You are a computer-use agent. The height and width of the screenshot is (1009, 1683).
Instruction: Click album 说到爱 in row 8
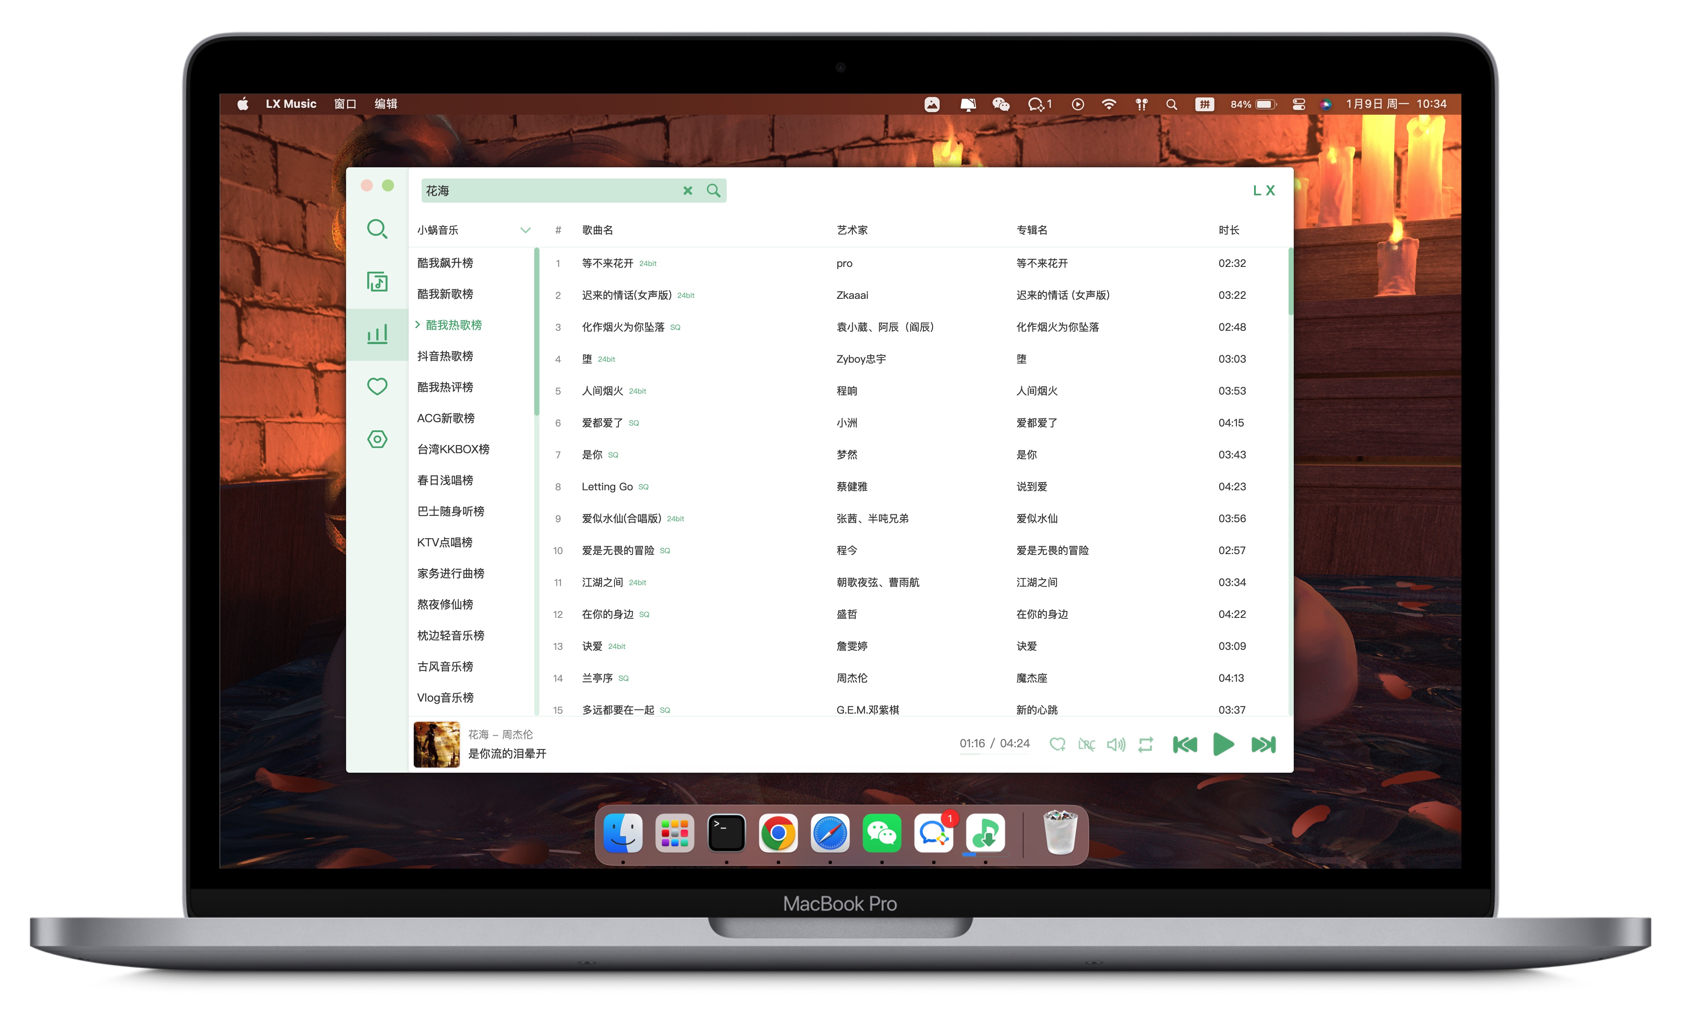[x=1031, y=487]
